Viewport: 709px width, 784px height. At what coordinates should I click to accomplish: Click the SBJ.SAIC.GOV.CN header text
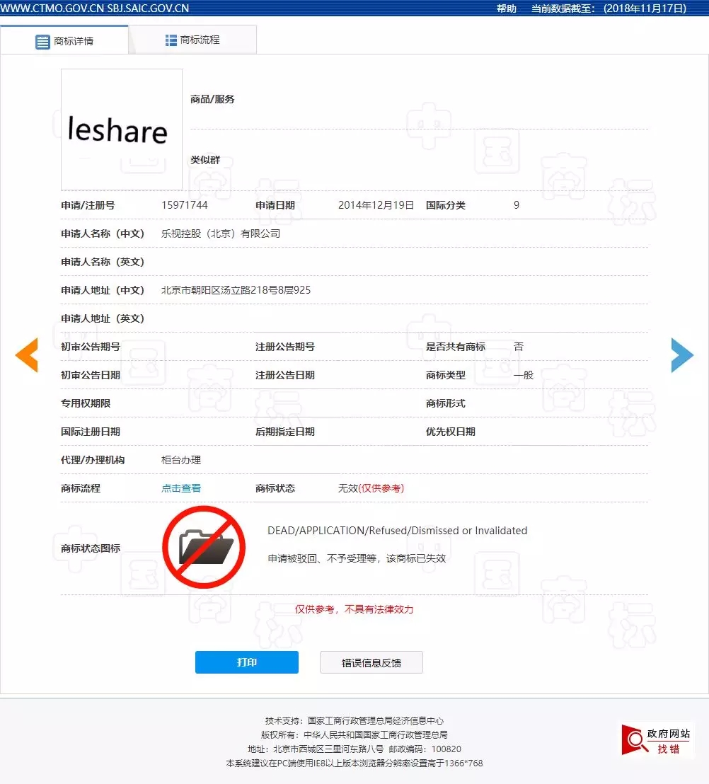[149, 8]
